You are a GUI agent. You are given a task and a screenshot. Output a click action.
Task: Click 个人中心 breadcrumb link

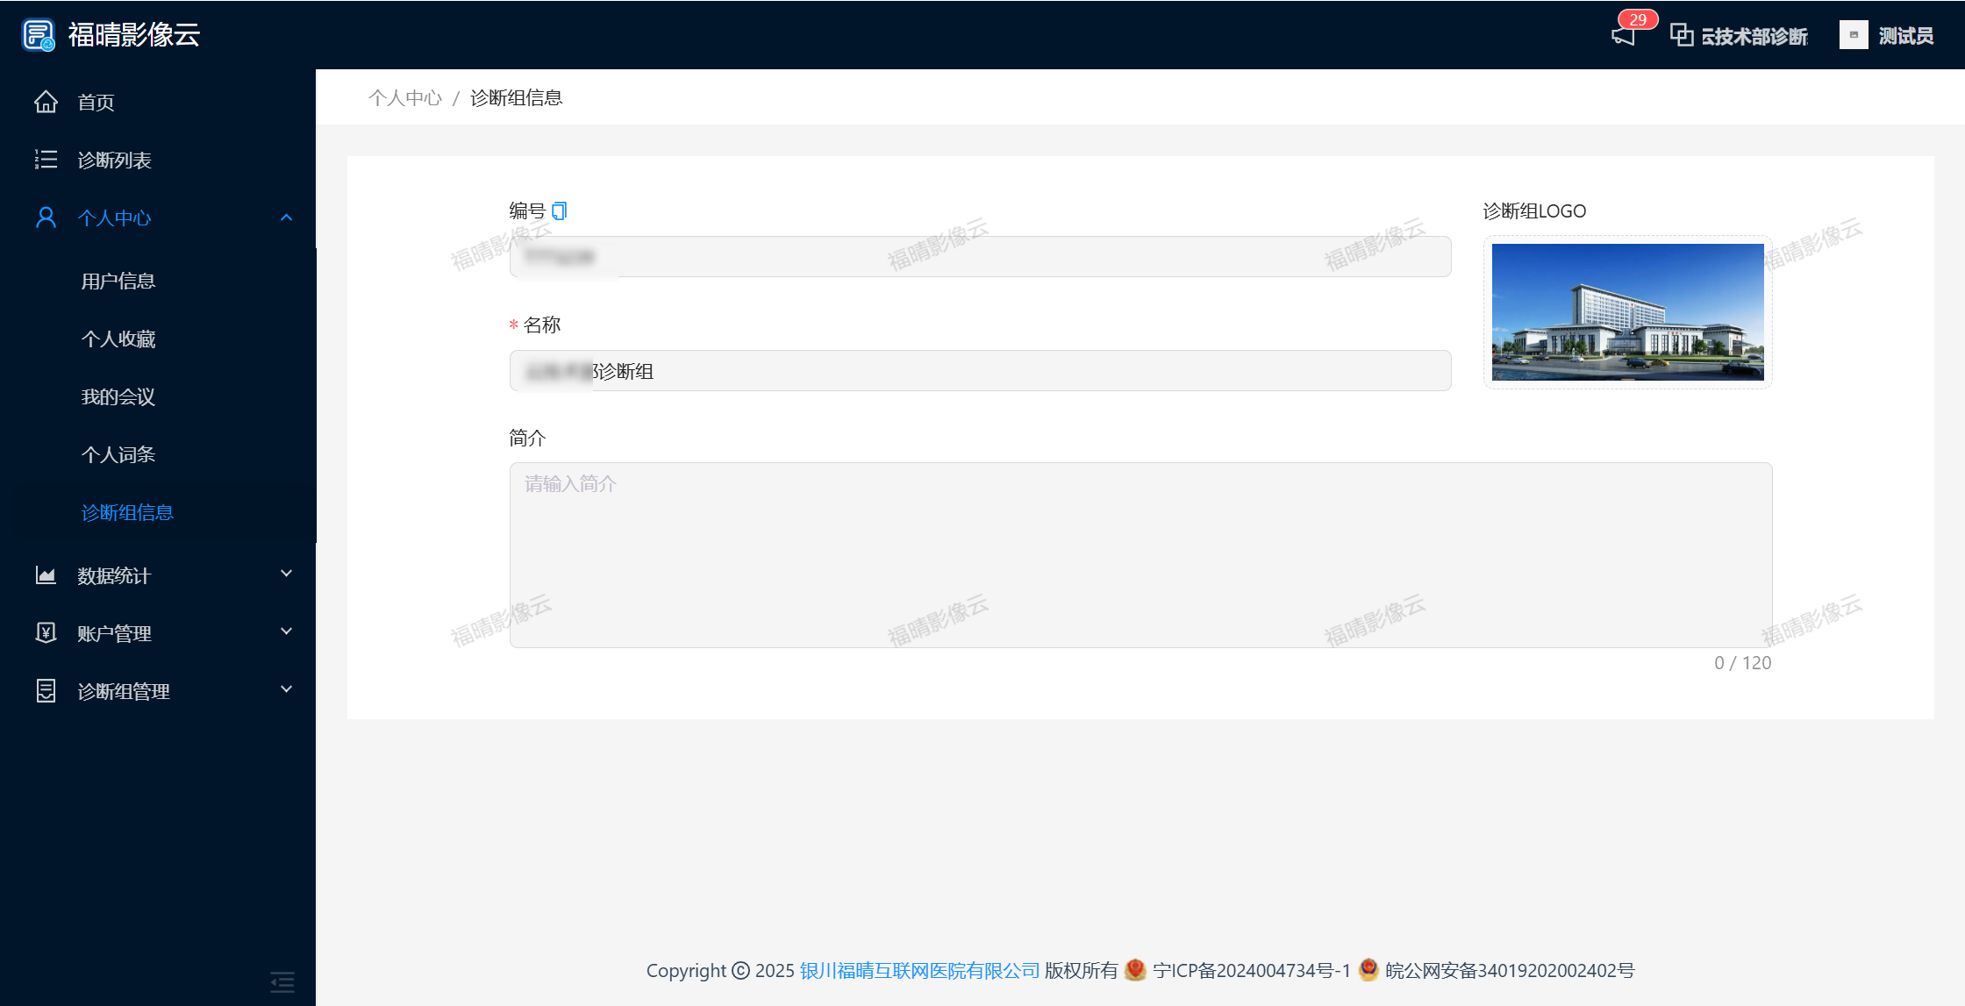pos(404,97)
